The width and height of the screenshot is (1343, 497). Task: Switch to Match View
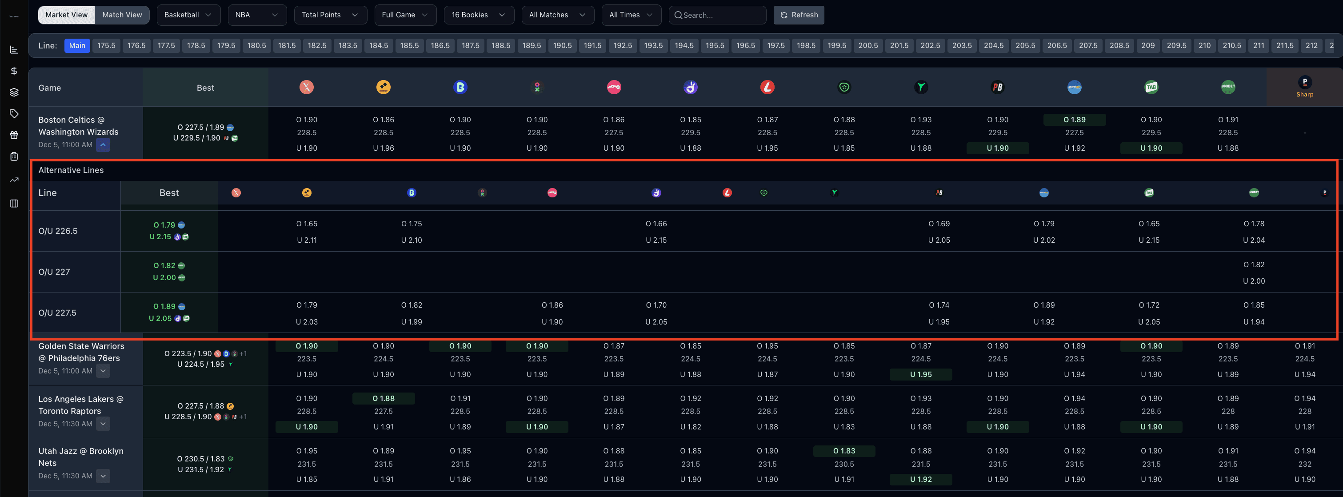pos(122,15)
